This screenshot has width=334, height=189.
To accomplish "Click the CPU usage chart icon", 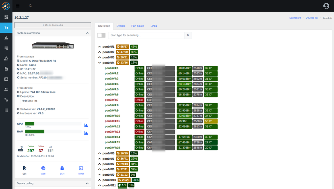I will pyautogui.click(x=86, y=125).
